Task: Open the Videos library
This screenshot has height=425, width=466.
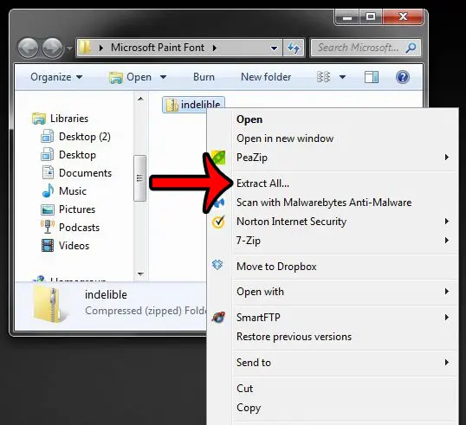Action: pos(65,246)
